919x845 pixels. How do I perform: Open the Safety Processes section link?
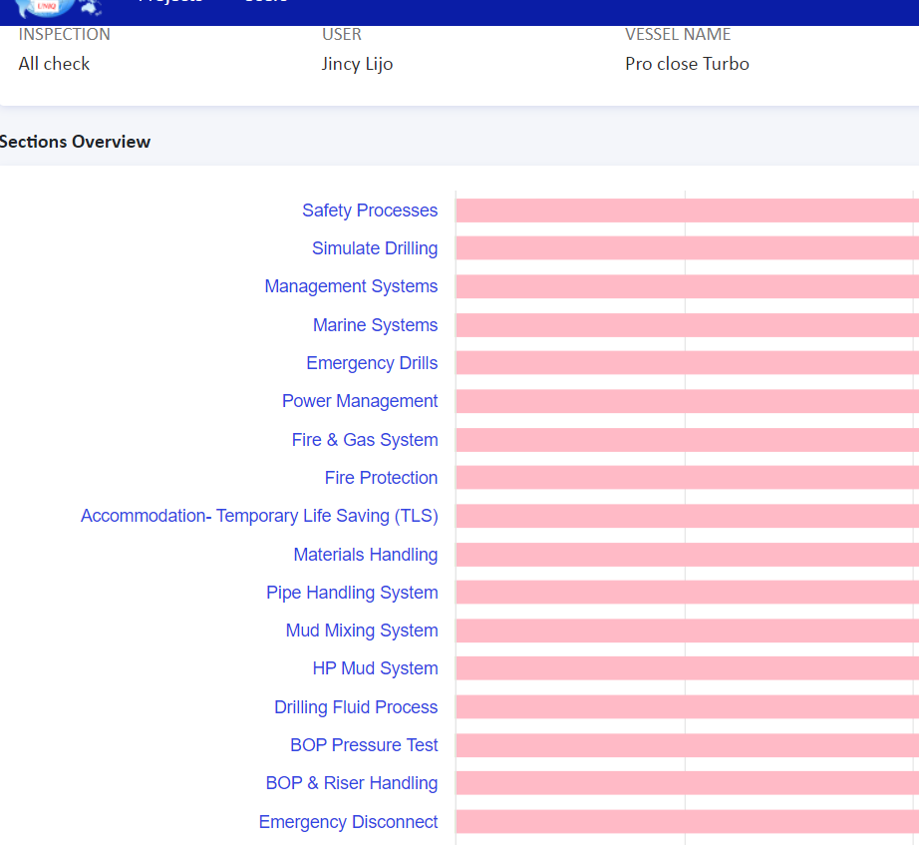(370, 211)
